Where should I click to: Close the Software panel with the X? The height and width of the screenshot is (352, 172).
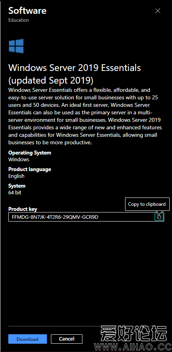pyautogui.click(x=158, y=11)
